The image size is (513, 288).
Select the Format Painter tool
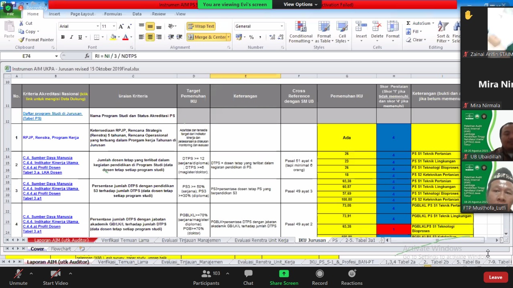tap(36, 40)
